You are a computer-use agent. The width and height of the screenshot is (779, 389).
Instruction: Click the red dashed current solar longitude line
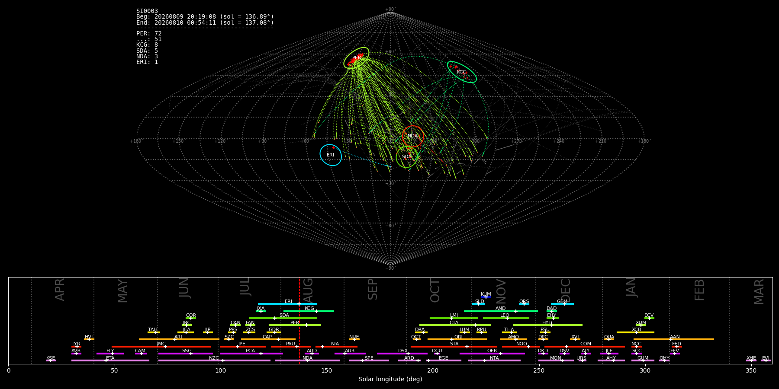tap(299, 320)
